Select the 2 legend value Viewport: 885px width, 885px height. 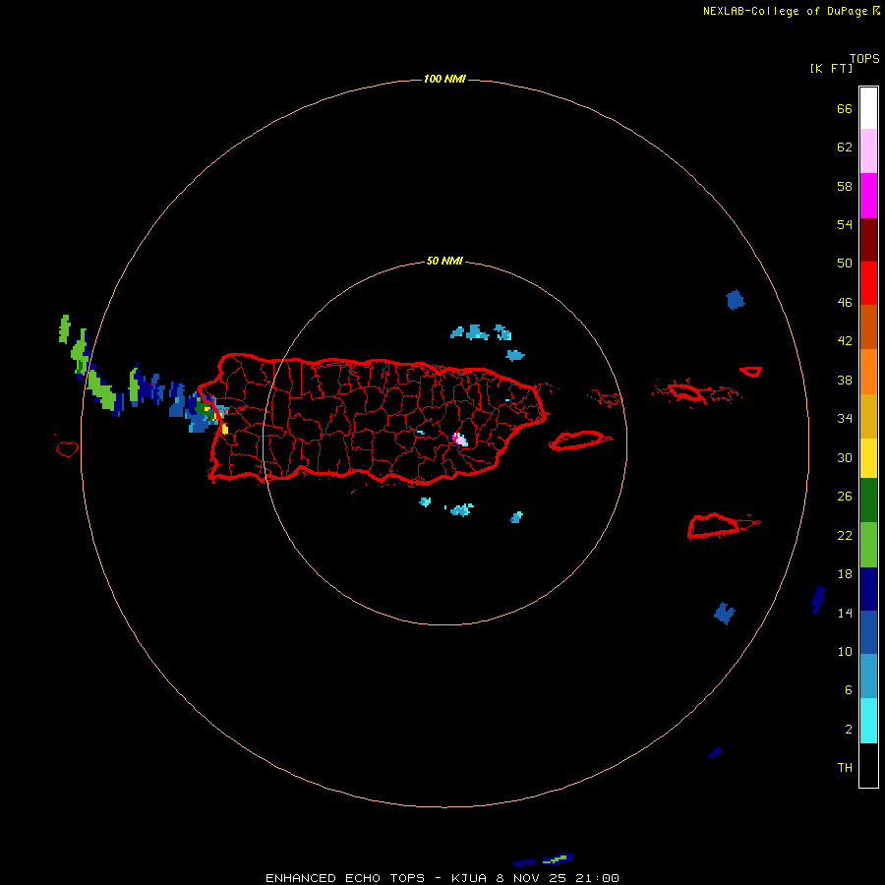pos(849,729)
